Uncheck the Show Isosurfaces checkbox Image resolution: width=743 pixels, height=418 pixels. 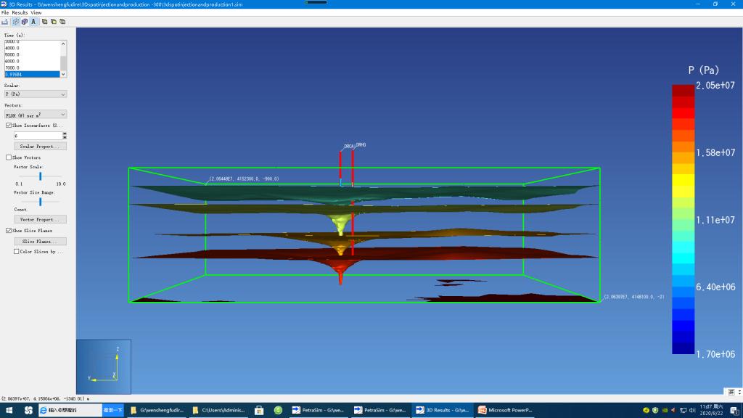[x=9, y=126]
